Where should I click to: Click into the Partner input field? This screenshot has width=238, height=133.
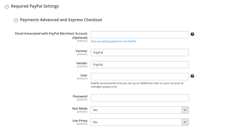140,53
